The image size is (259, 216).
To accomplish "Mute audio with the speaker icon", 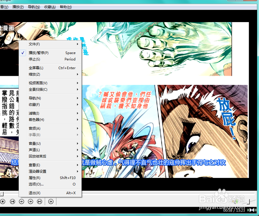I will click(x=235, y=201).
